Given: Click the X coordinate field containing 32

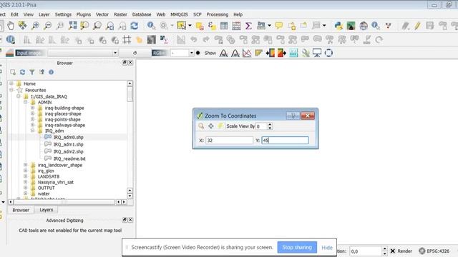Looking at the screenshot, I should (229, 140).
